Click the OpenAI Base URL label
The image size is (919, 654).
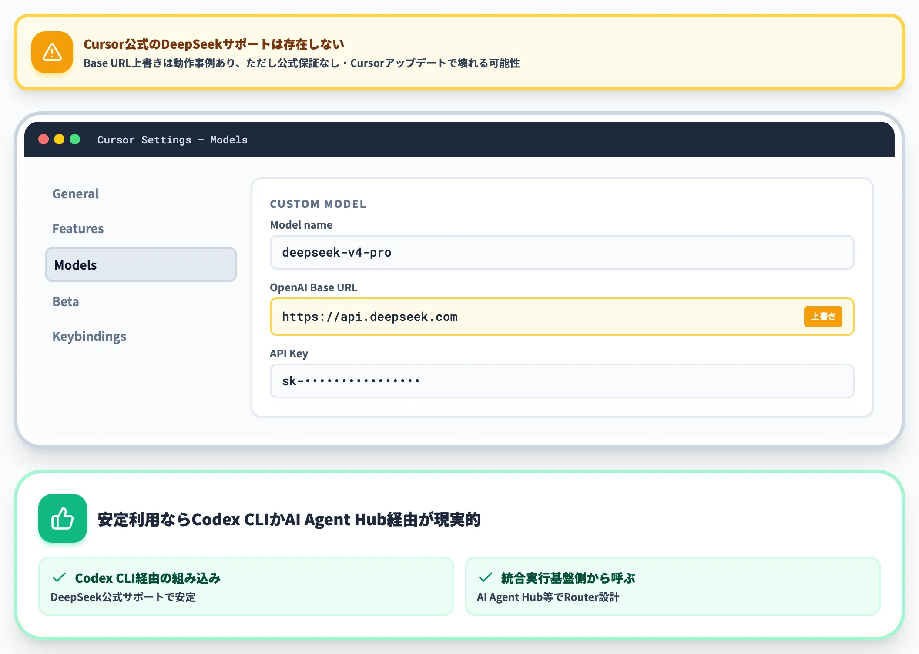click(314, 287)
